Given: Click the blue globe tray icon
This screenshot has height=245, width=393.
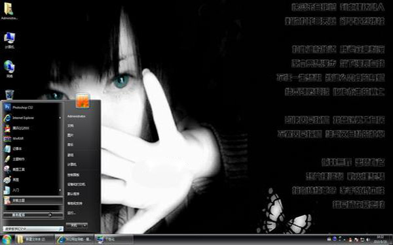Looking at the screenshot, I should [335, 239].
